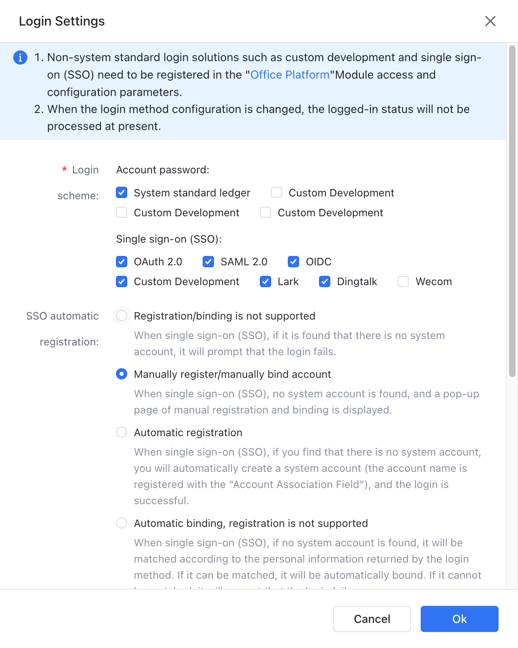Uncheck Custom Development under Single sign-on
Viewport: 518px width, 648px height.
pos(122,281)
